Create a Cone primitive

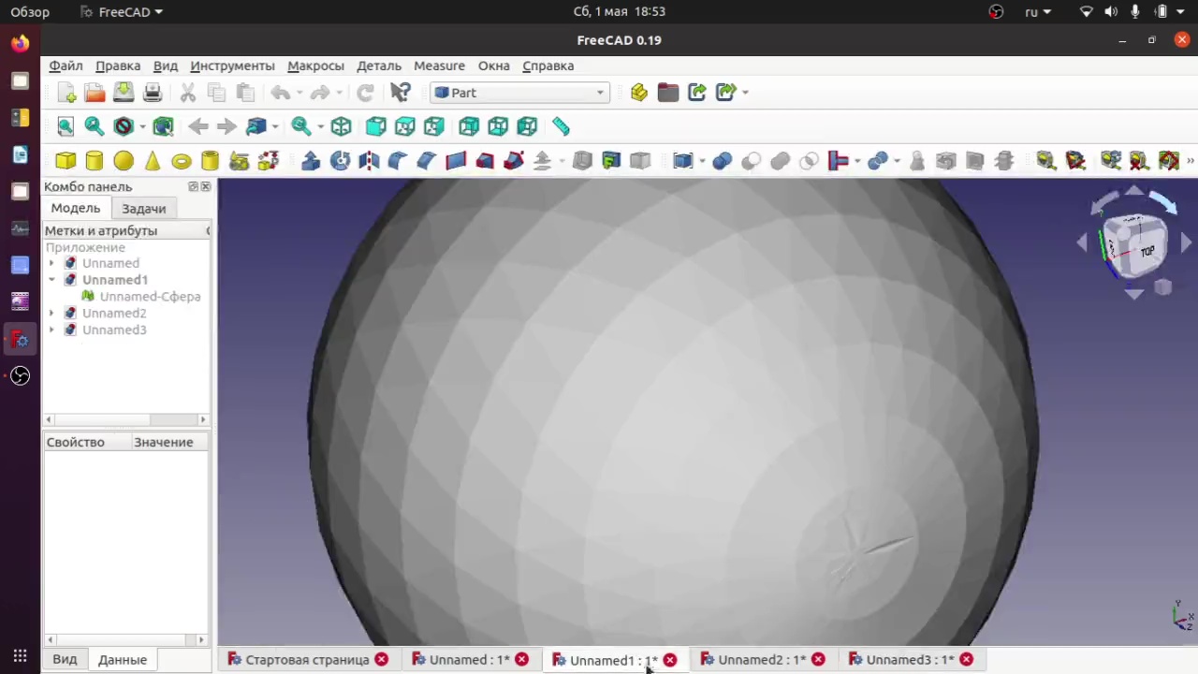153,161
